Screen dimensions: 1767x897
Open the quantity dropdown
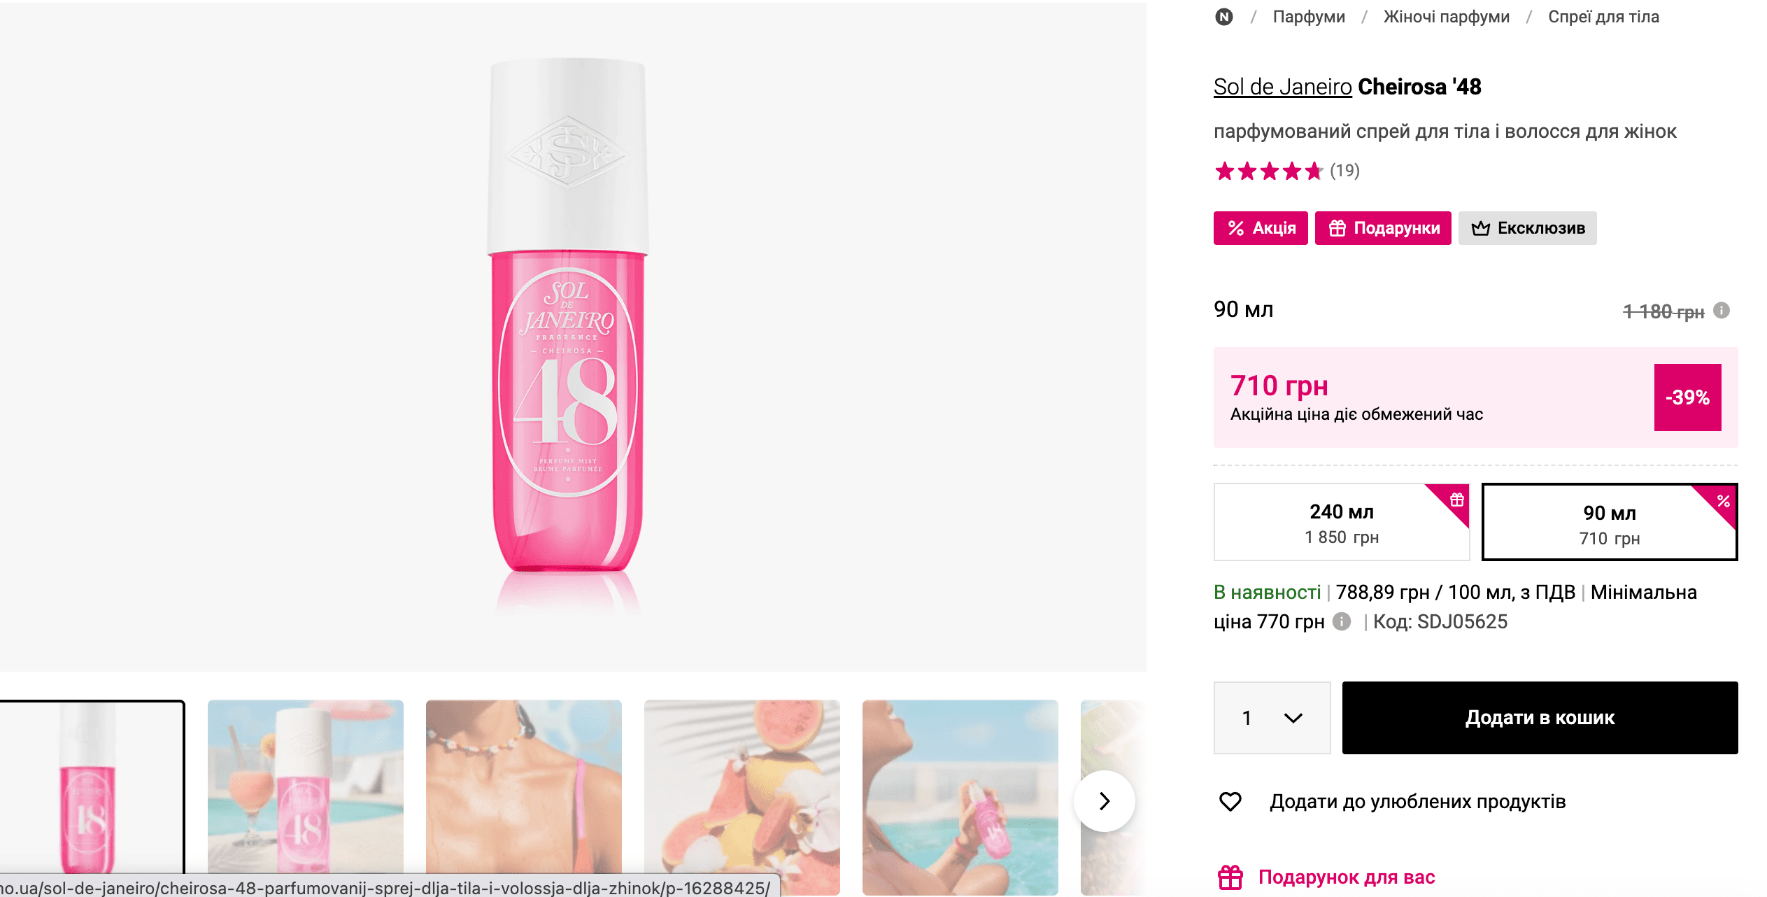[1272, 718]
